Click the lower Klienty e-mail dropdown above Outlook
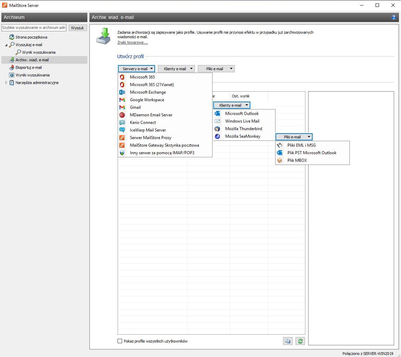This screenshot has width=401, height=357. pyautogui.click(x=232, y=105)
